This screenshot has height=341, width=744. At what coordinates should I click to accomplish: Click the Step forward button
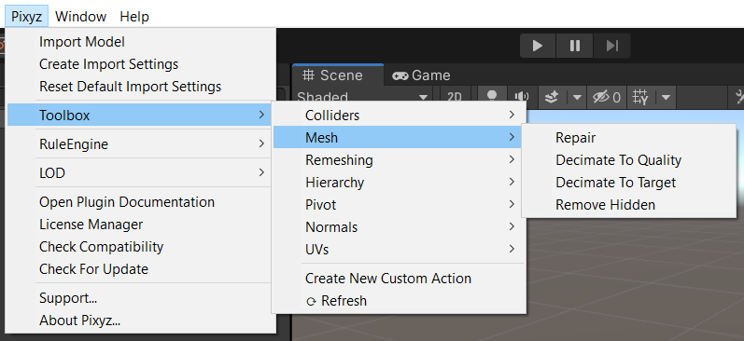[612, 46]
